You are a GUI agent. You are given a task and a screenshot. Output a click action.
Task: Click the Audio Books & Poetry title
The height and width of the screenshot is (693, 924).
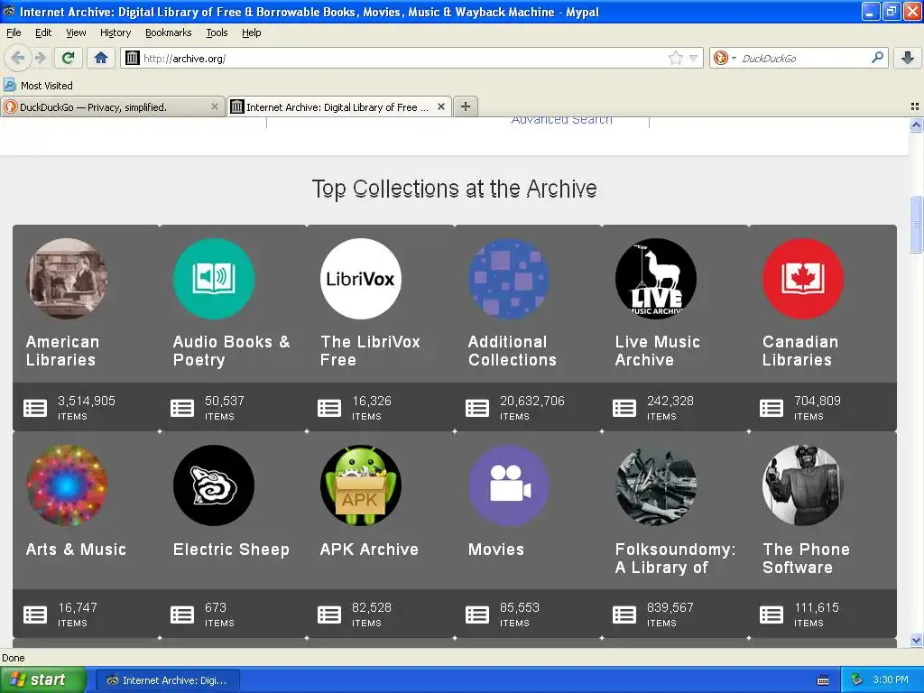pos(232,351)
